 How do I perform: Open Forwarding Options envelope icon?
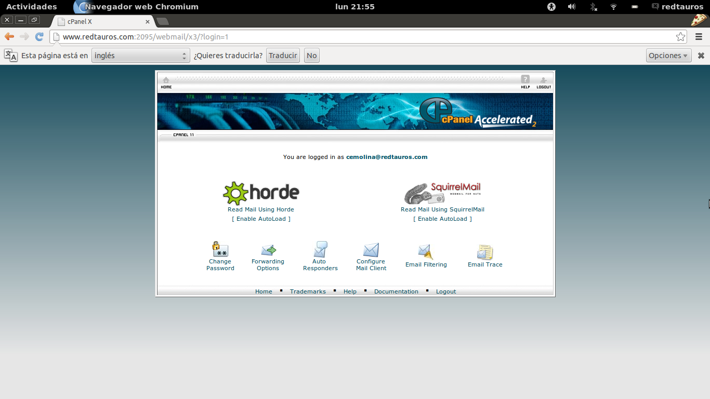coord(268,250)
